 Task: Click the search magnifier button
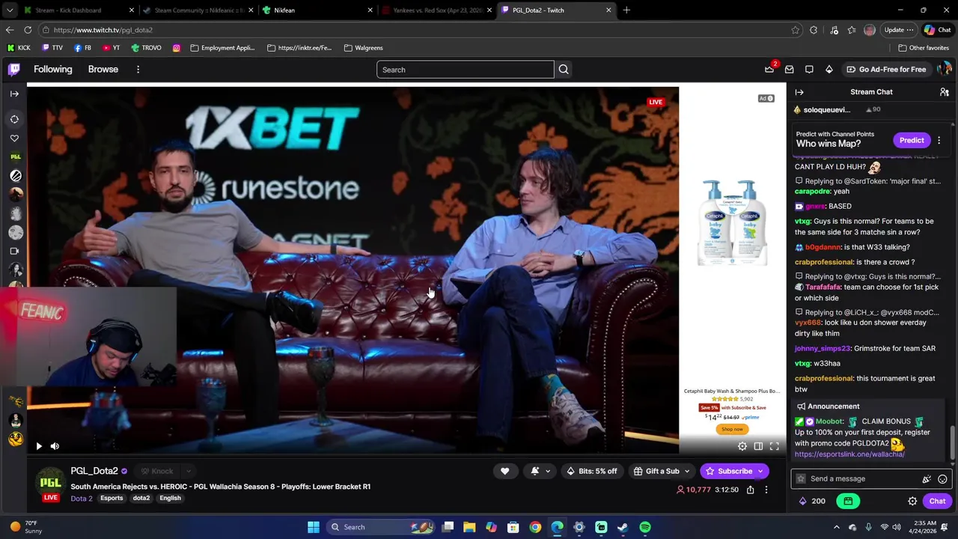(564, 70)
